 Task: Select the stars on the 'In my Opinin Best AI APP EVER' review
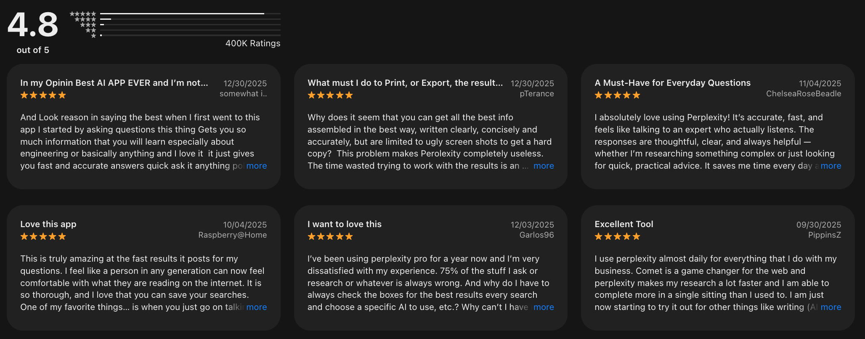pos(42,95)
